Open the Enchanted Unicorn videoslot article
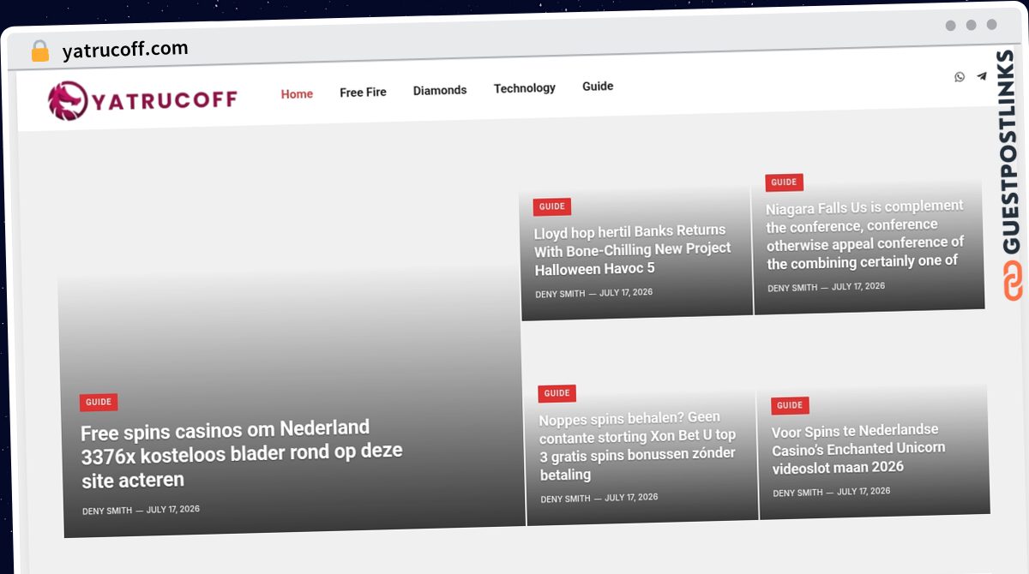Screen dimensions: 1029x574 (858, 448)
